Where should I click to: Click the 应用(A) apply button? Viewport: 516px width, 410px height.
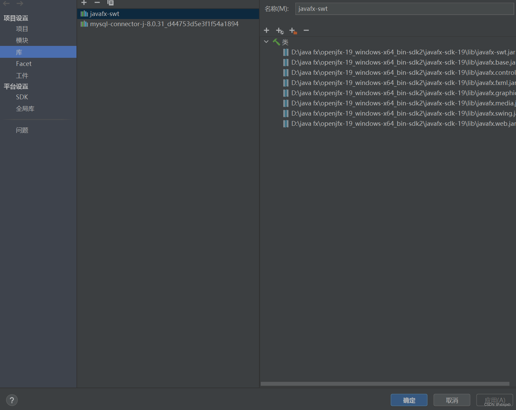click(x=495, y=400)
